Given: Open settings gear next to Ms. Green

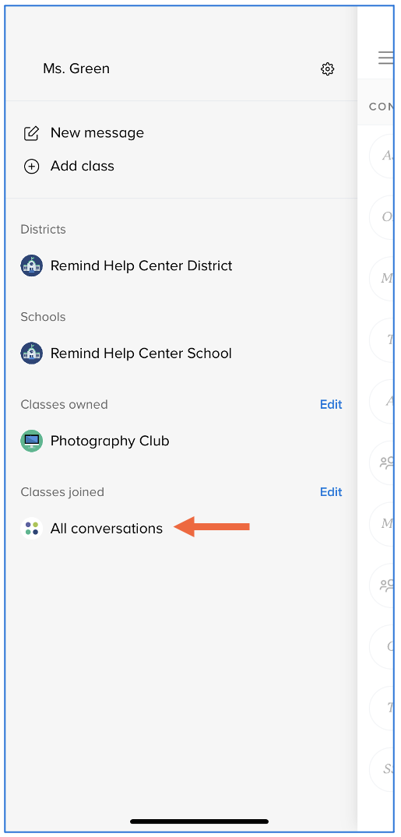Looking at the screenshot, I should pyautogui.click(x=327, y=69).
